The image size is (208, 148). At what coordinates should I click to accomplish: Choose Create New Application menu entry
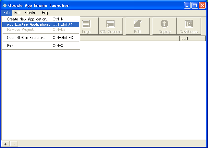[41, 19]
